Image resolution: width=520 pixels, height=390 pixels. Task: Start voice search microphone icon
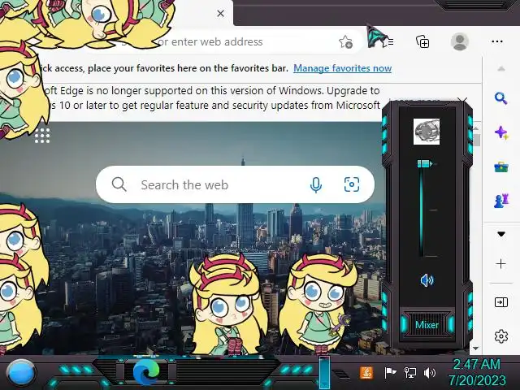316,184
